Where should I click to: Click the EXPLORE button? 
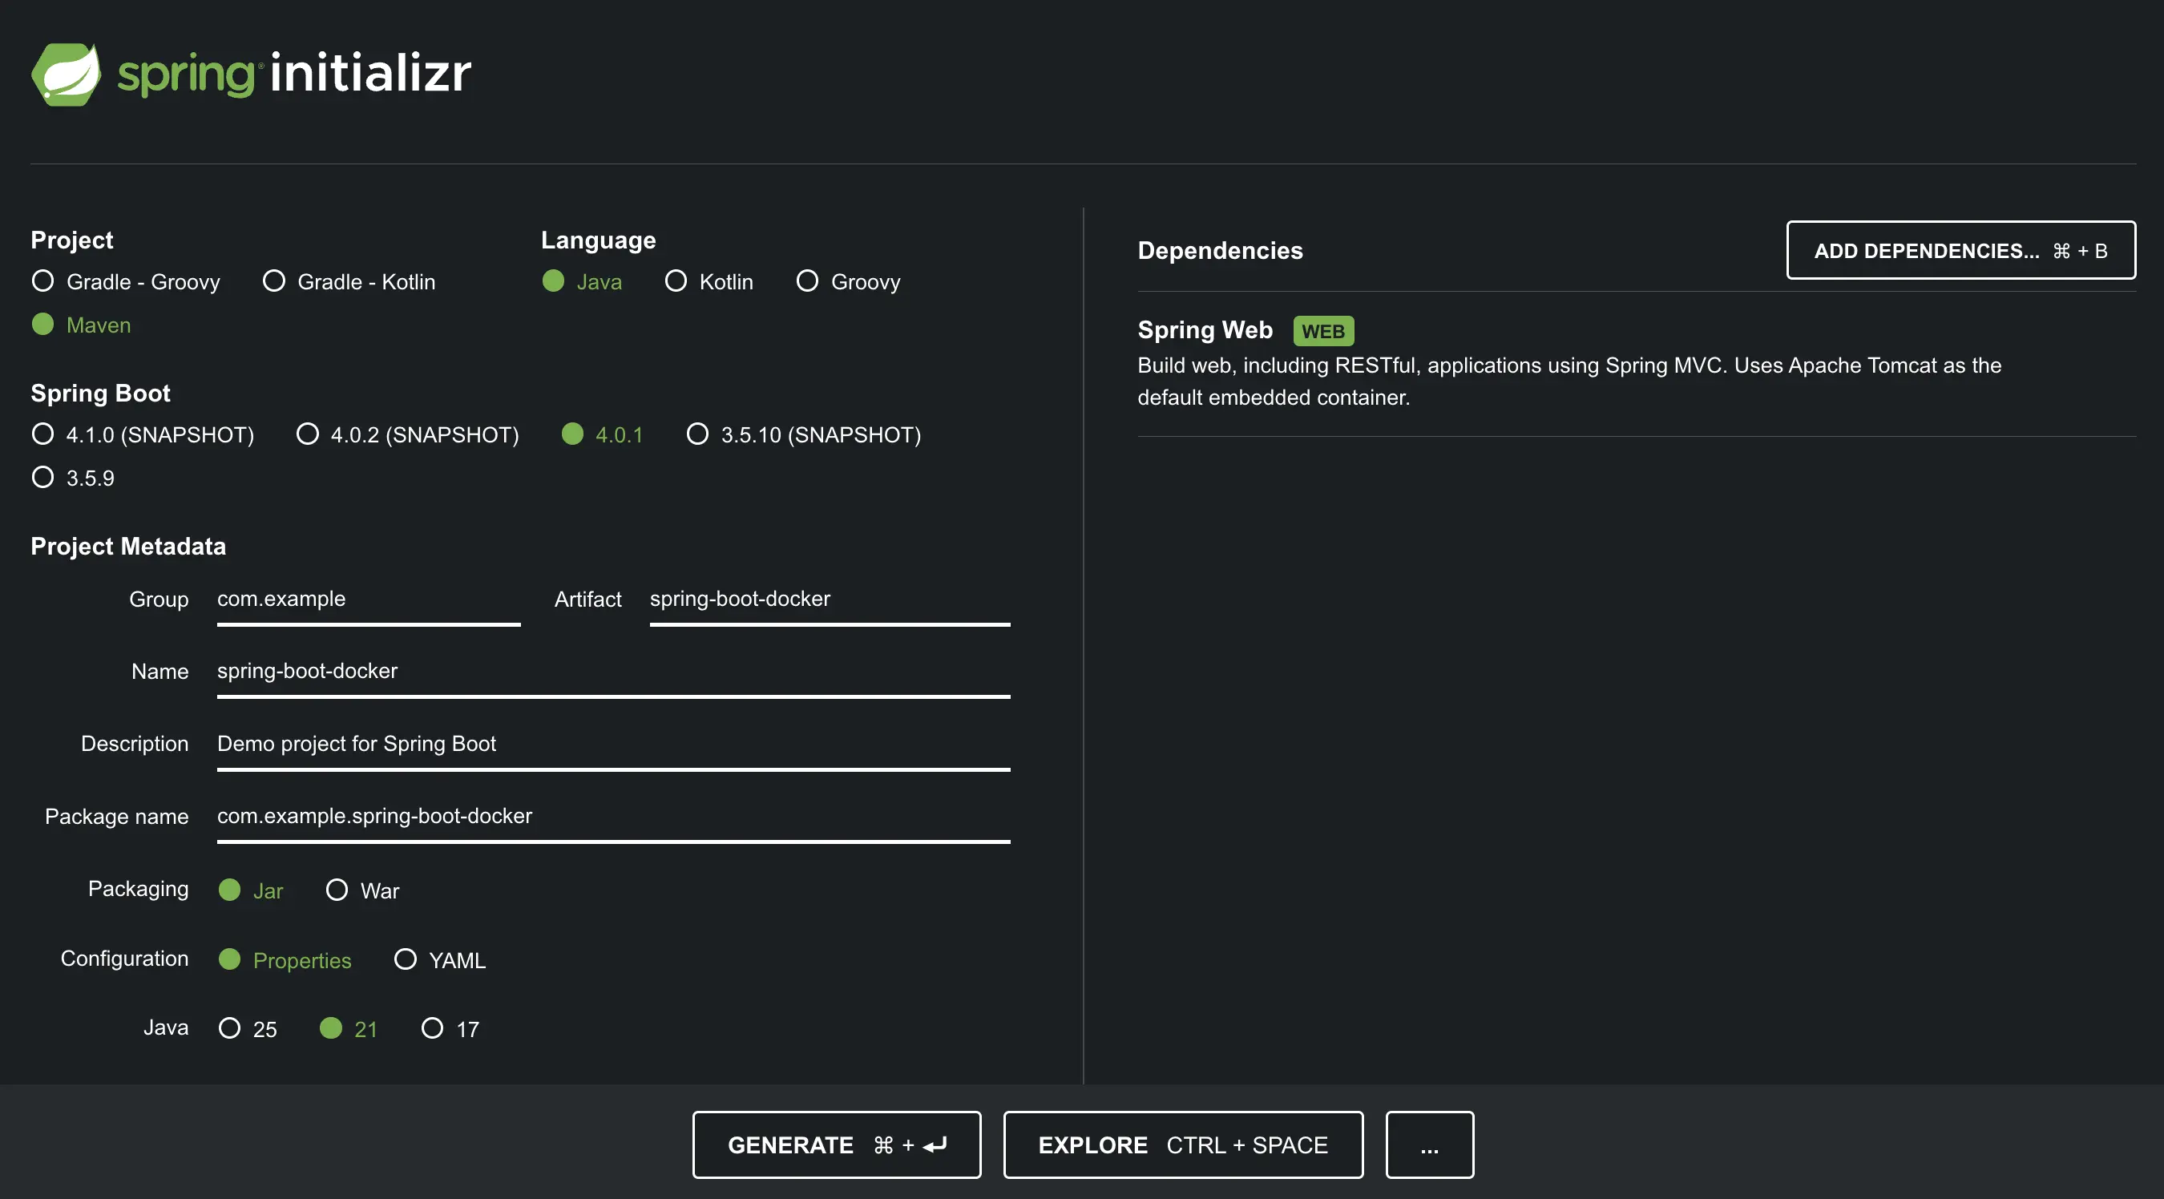pos(1183,1144)
